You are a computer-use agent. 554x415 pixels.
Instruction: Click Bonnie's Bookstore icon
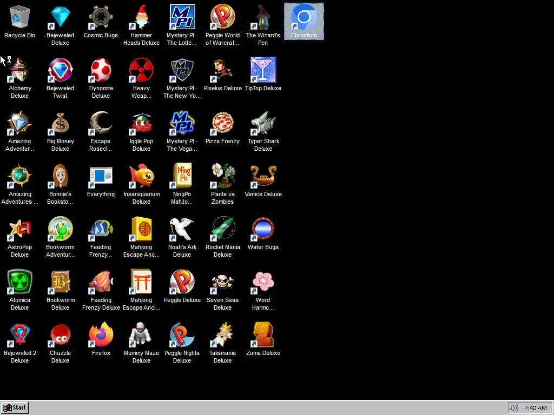61,176
